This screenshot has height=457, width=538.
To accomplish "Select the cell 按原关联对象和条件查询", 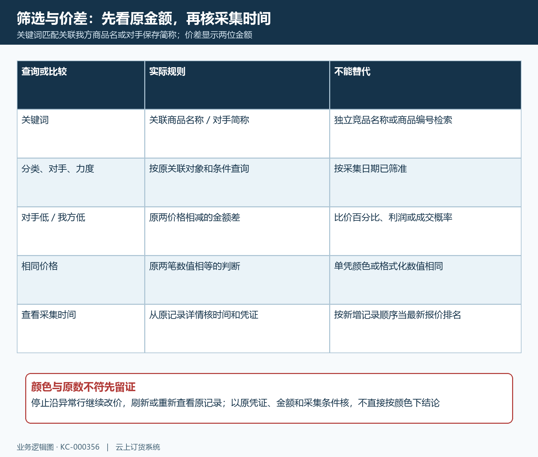I will (x=237, y=182).
